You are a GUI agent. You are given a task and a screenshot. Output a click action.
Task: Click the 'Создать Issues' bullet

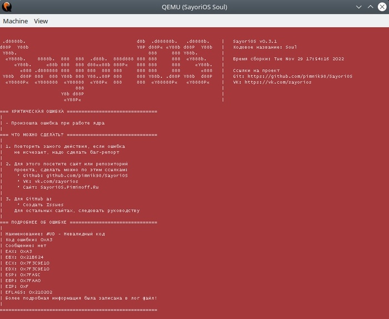click(41, 205)
